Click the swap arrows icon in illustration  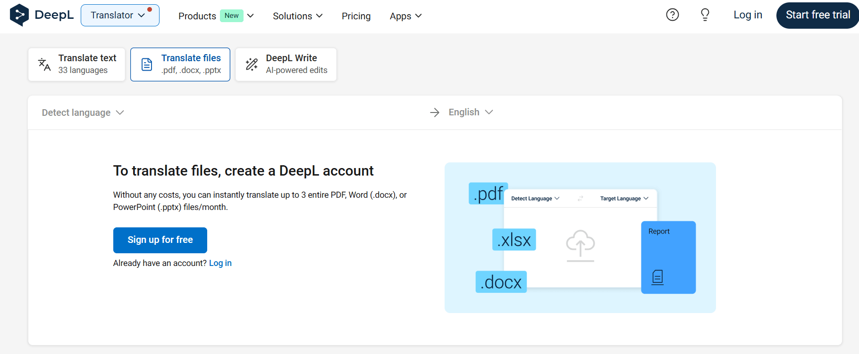pos(581,199)
